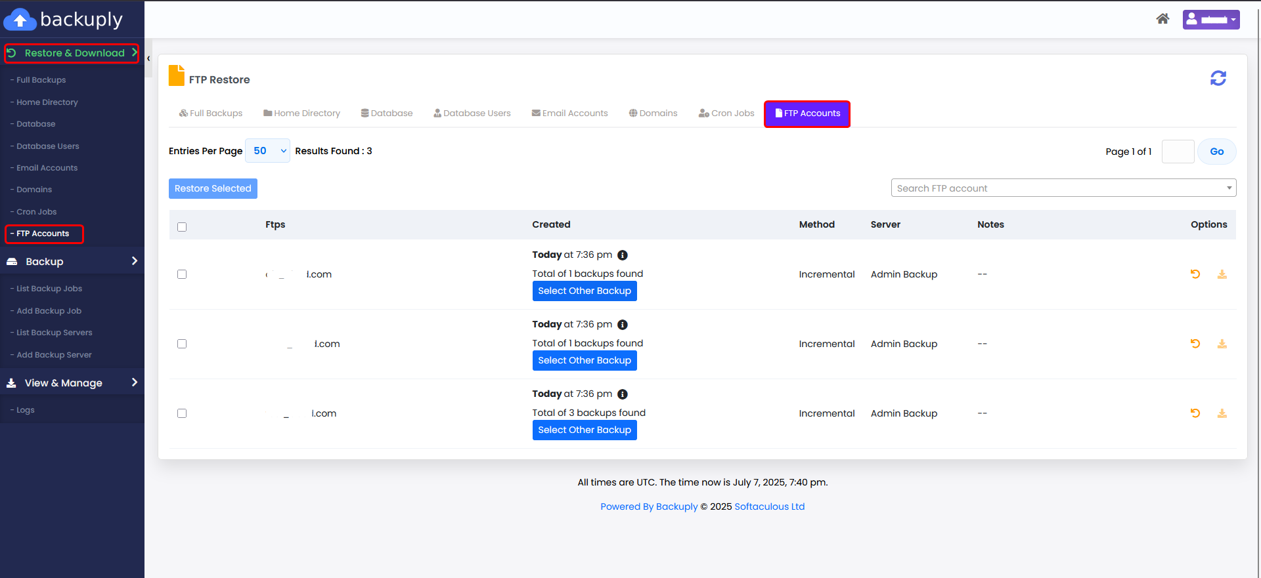Open Add Backup Job in the sidebar
Image resolution: width=1261 pixels, height=578 pixels.
coord(49,311)
